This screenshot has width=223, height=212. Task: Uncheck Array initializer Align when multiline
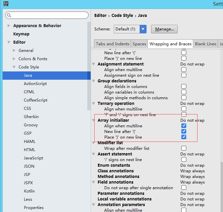[x=184, y=126]
